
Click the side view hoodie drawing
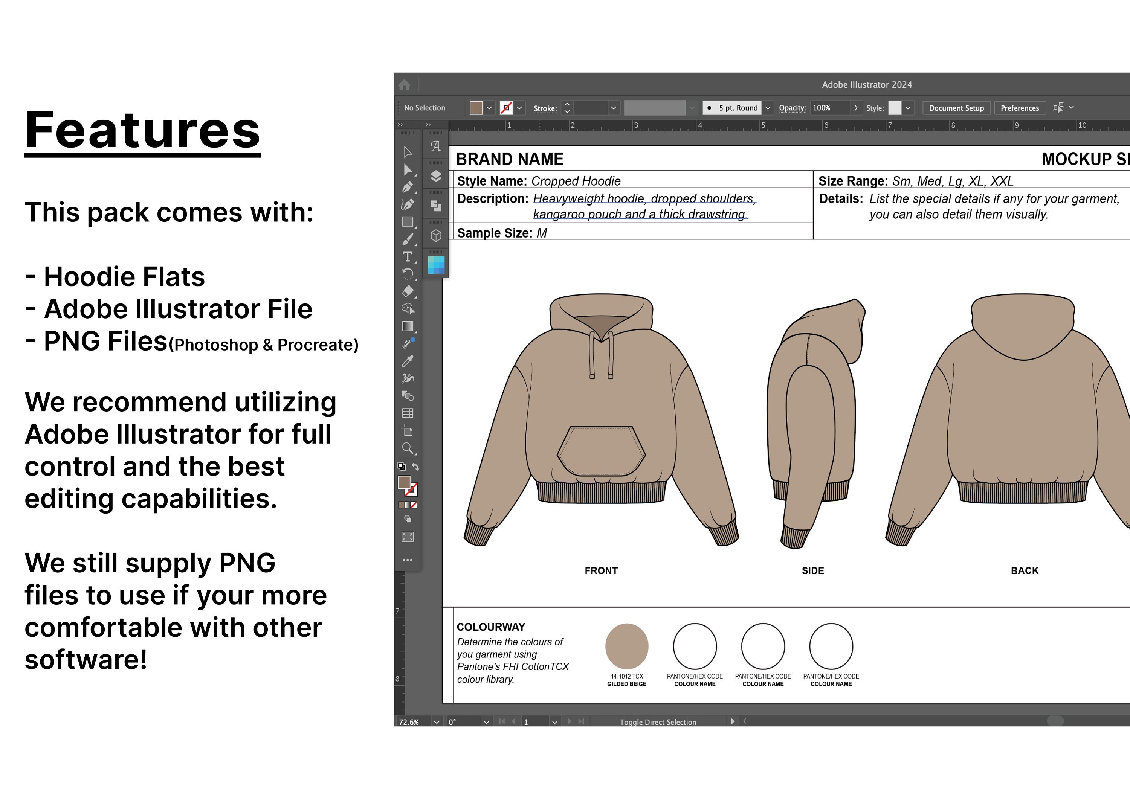pyautogui.click(x=815, y=423)
